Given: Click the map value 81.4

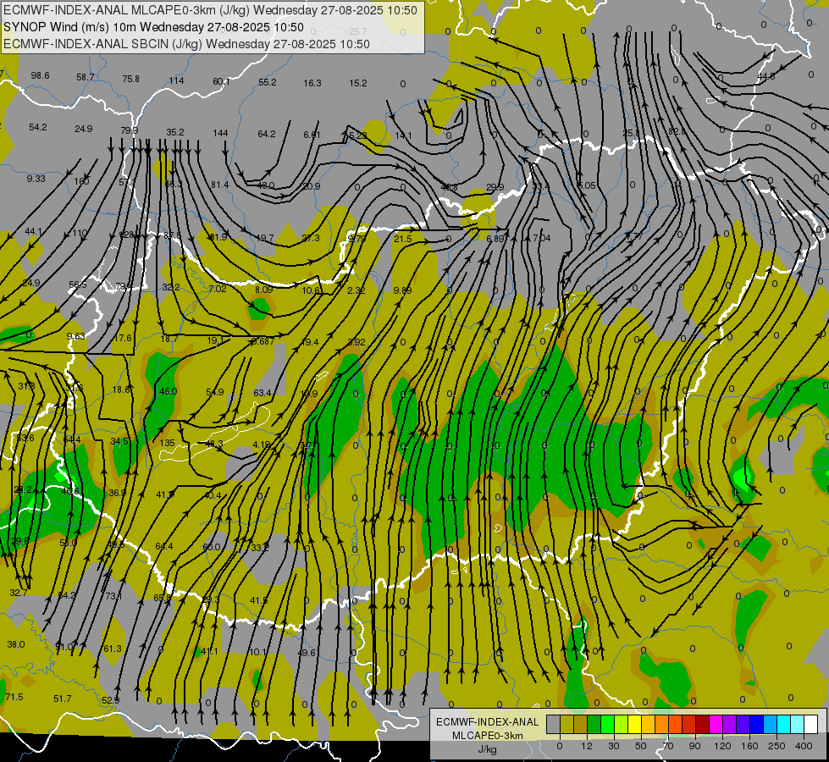Looking at the screenshot, I should pyautogui.click(x=220, y=185).
